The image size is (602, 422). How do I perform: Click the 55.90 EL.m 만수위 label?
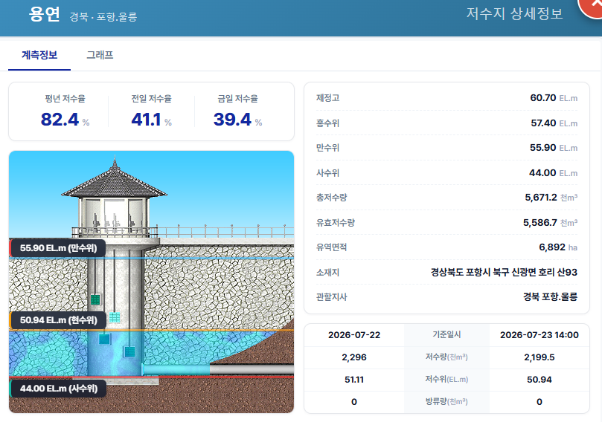58,248
